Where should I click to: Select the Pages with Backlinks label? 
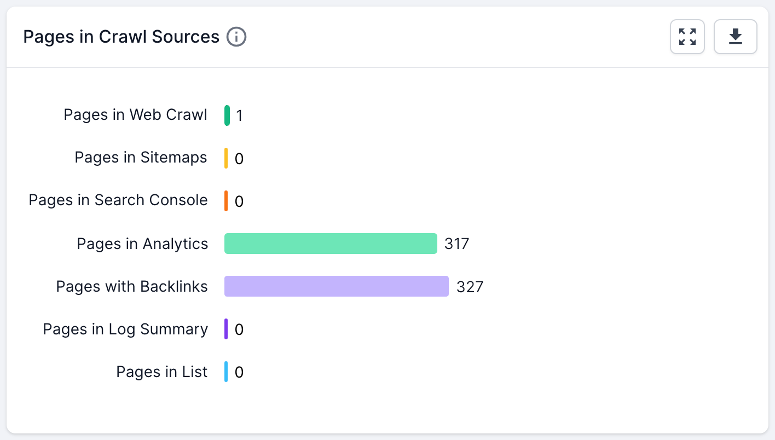(x=132, y=286)
